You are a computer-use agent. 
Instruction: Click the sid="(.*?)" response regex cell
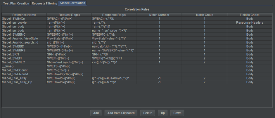click(x=114, y=42)
